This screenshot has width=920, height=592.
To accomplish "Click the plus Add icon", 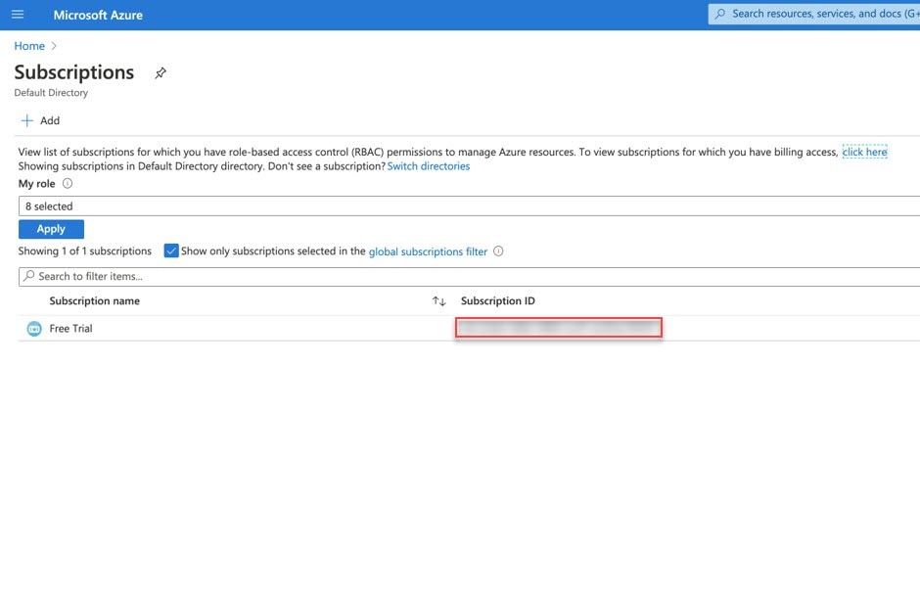I will [x=27, y=121].
